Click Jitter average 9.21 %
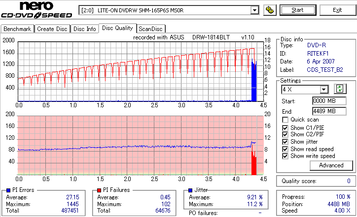The height and width of the screenshot is (217, 357). coord(255,197)
